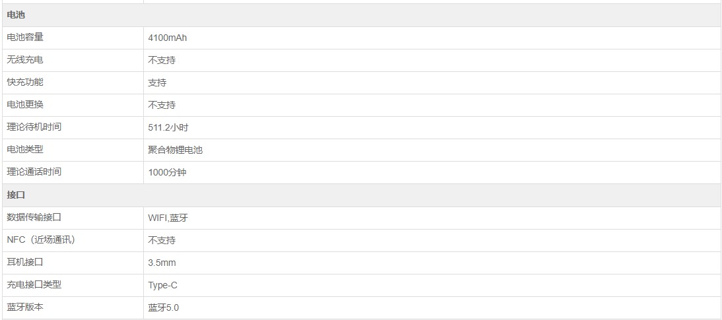This screenshot has height=320, width=722.
Task: Select the 电池类型 row label
Action: point(25,150)
